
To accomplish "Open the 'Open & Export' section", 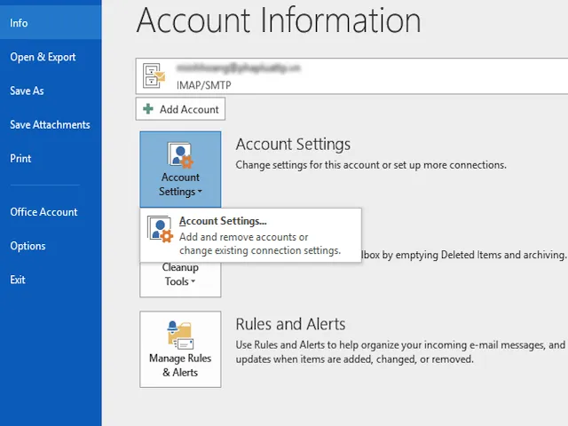I will (43, 57).
